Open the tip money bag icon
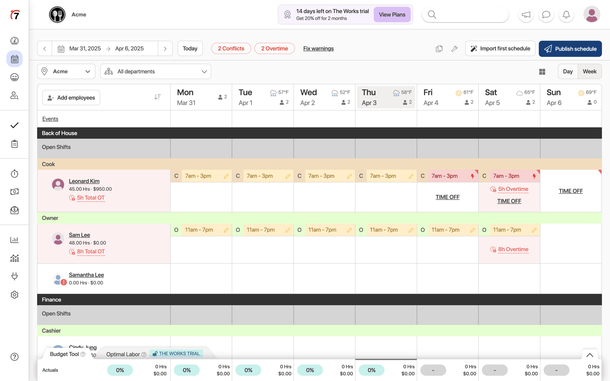 (15, 210)
